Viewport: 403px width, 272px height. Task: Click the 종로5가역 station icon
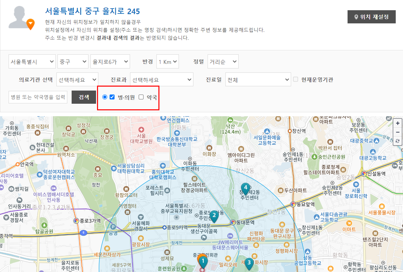pyautogui.click(x=164, y=227)
